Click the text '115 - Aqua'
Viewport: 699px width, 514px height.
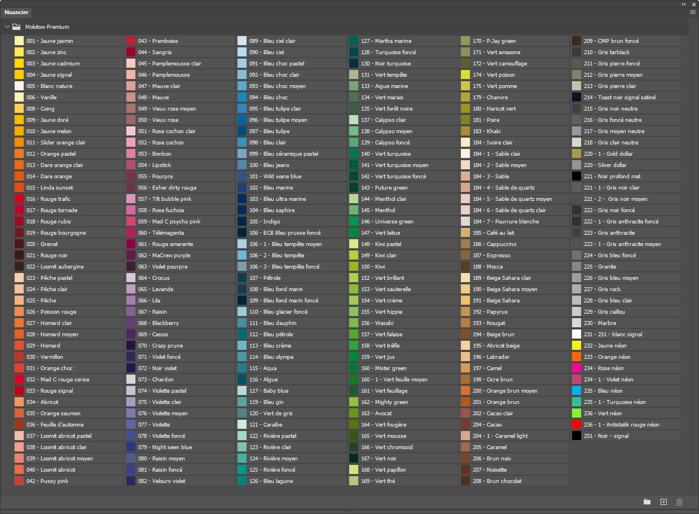263,368
